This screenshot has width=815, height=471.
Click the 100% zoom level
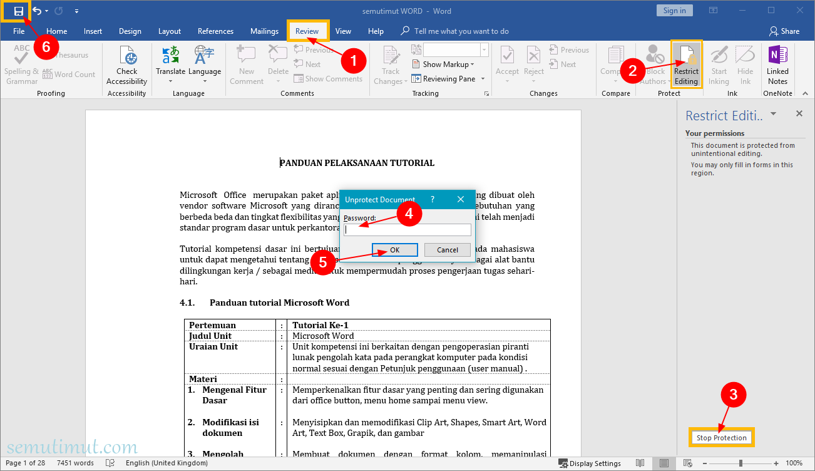[794, 463]
